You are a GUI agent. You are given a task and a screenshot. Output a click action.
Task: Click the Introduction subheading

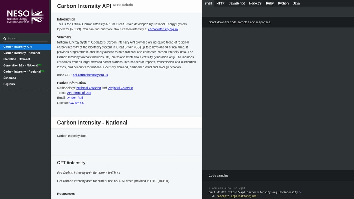point(66,19)
